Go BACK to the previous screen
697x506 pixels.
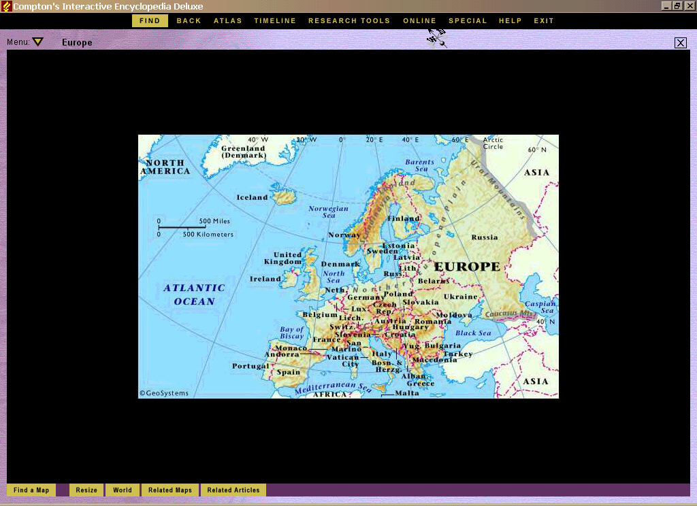pyautogui.click(x=189, y=20)
